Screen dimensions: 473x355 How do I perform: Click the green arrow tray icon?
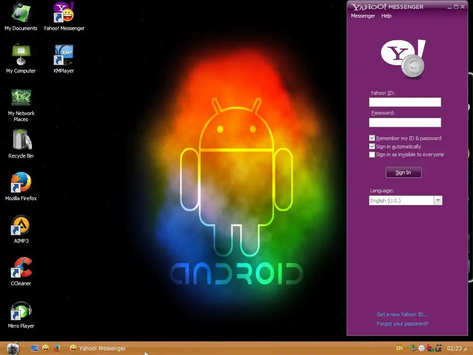pyautogui.click(x=413, y=348)
